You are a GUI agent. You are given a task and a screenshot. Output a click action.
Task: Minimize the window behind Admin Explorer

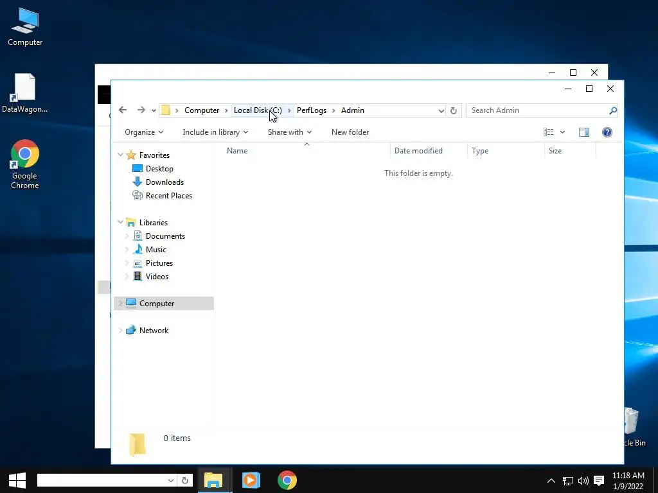tap(552, 73)
